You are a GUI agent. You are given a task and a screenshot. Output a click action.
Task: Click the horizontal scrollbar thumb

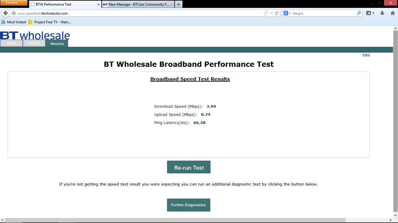click(x=175, y=220)
